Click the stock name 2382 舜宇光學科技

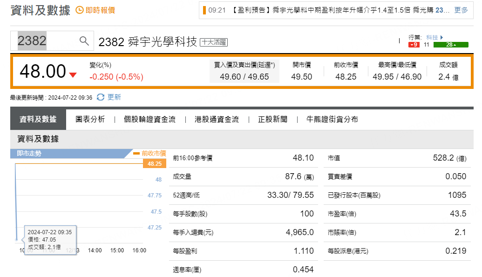click(x=148, y=42)
